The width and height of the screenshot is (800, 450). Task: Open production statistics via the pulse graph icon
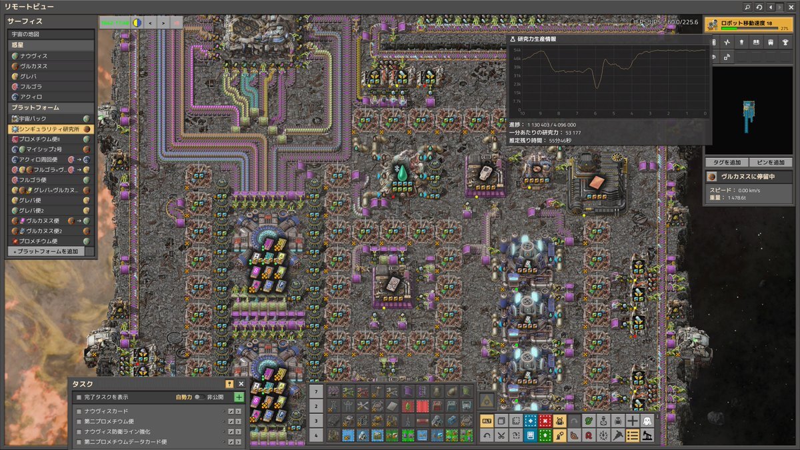pyautogui.click(x=727, y=43)
